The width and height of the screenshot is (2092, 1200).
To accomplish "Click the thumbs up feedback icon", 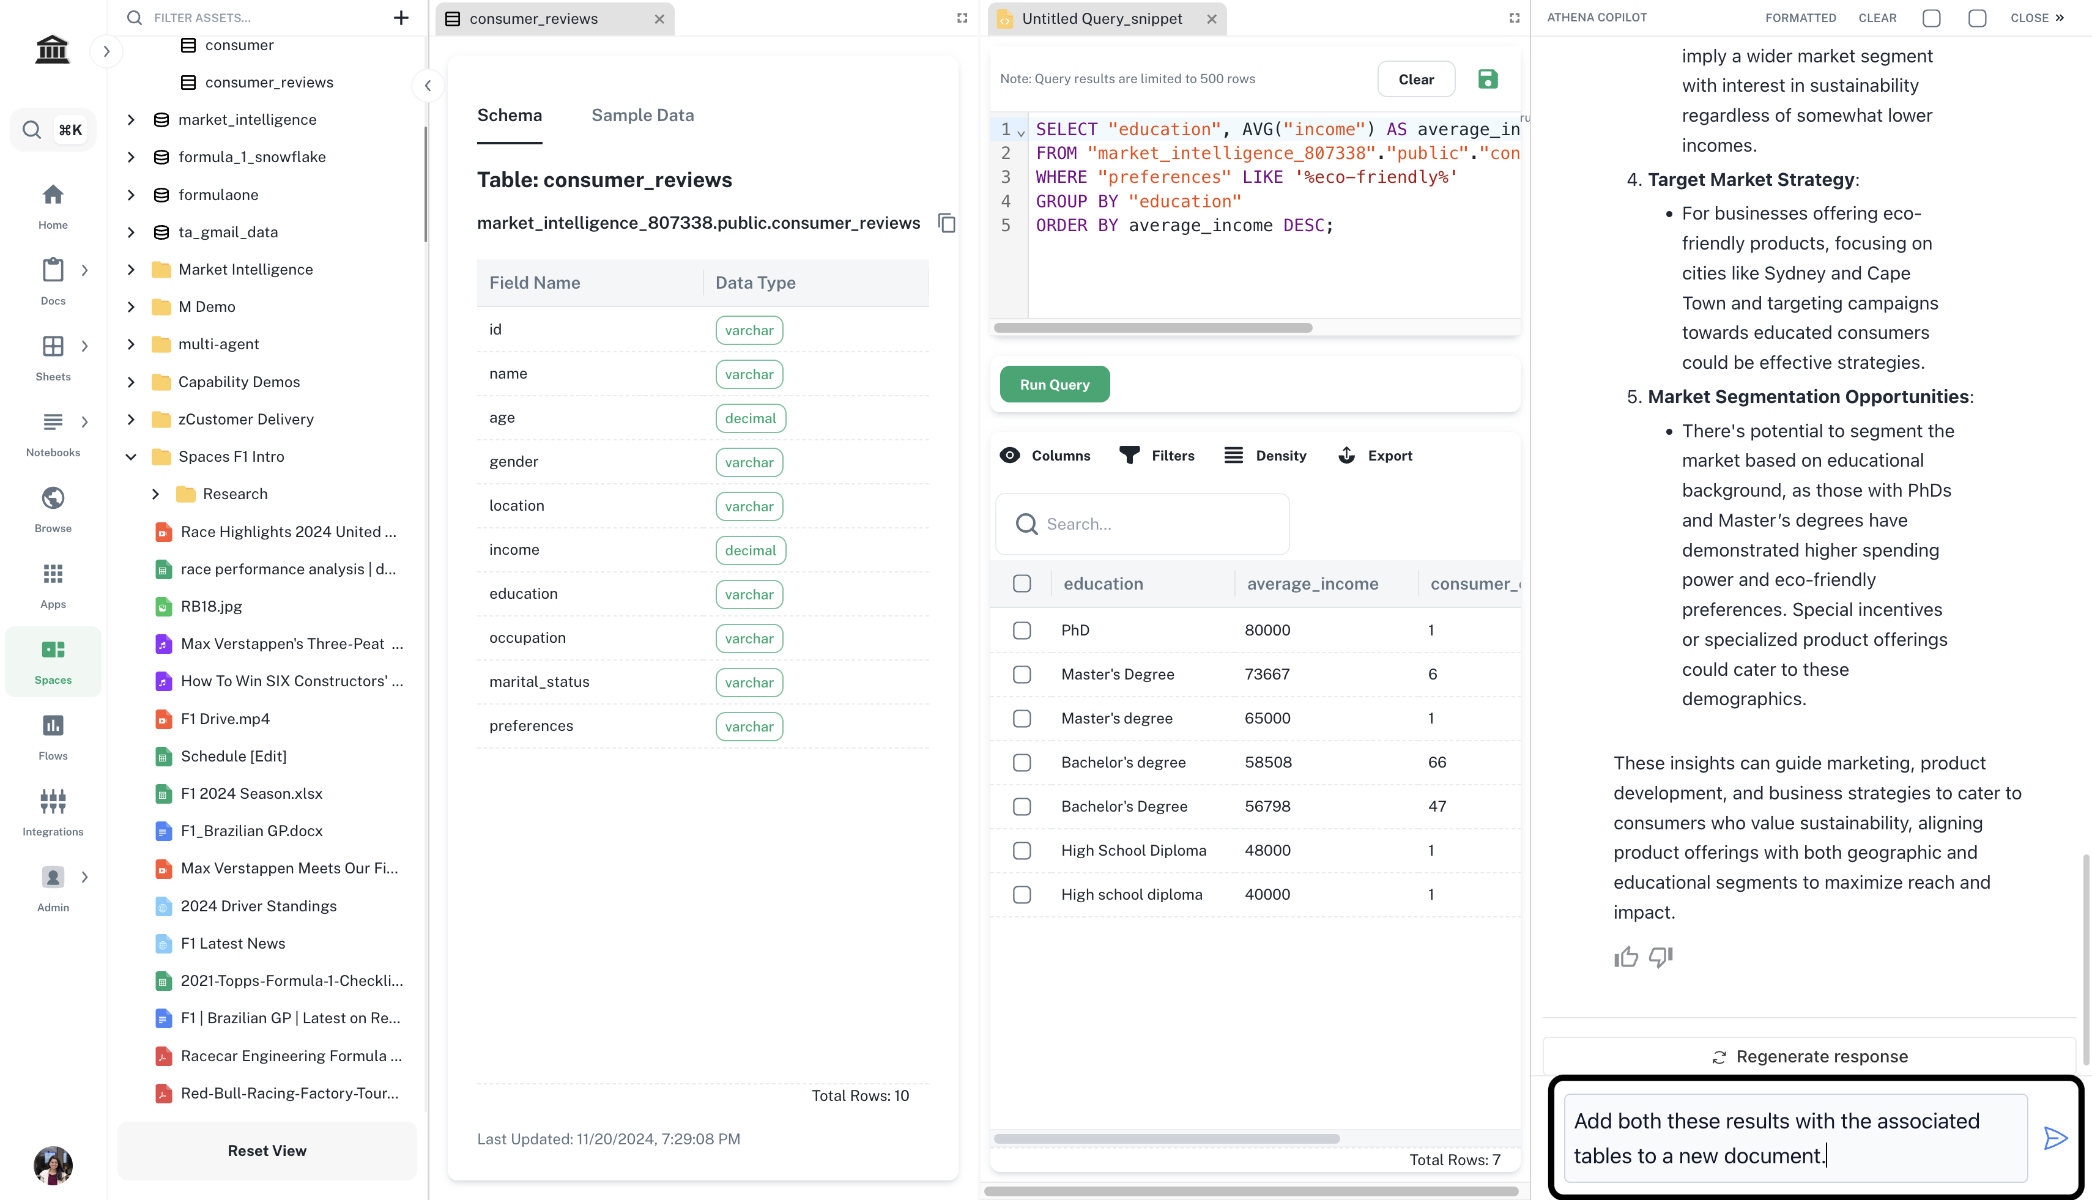I will [1625, 957].
